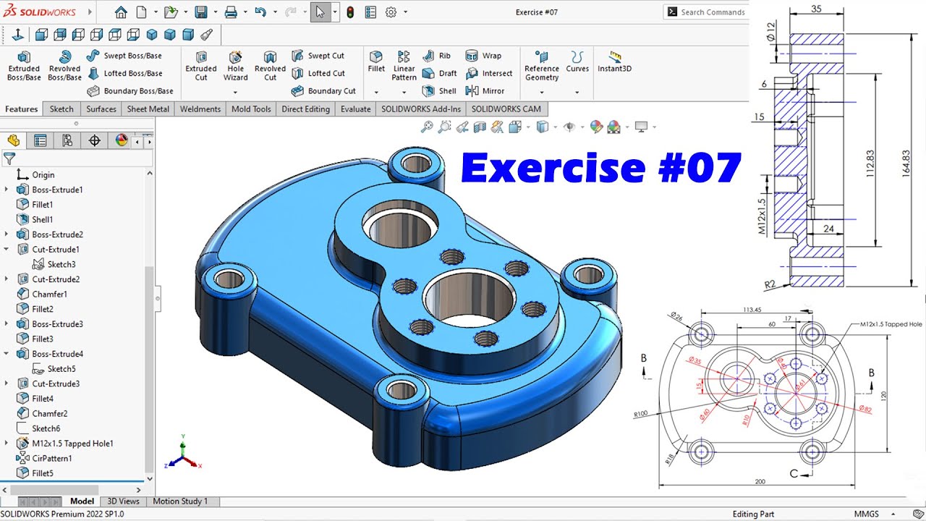Choose the Intersect tool
926x521 pixels.
(489, 73)
